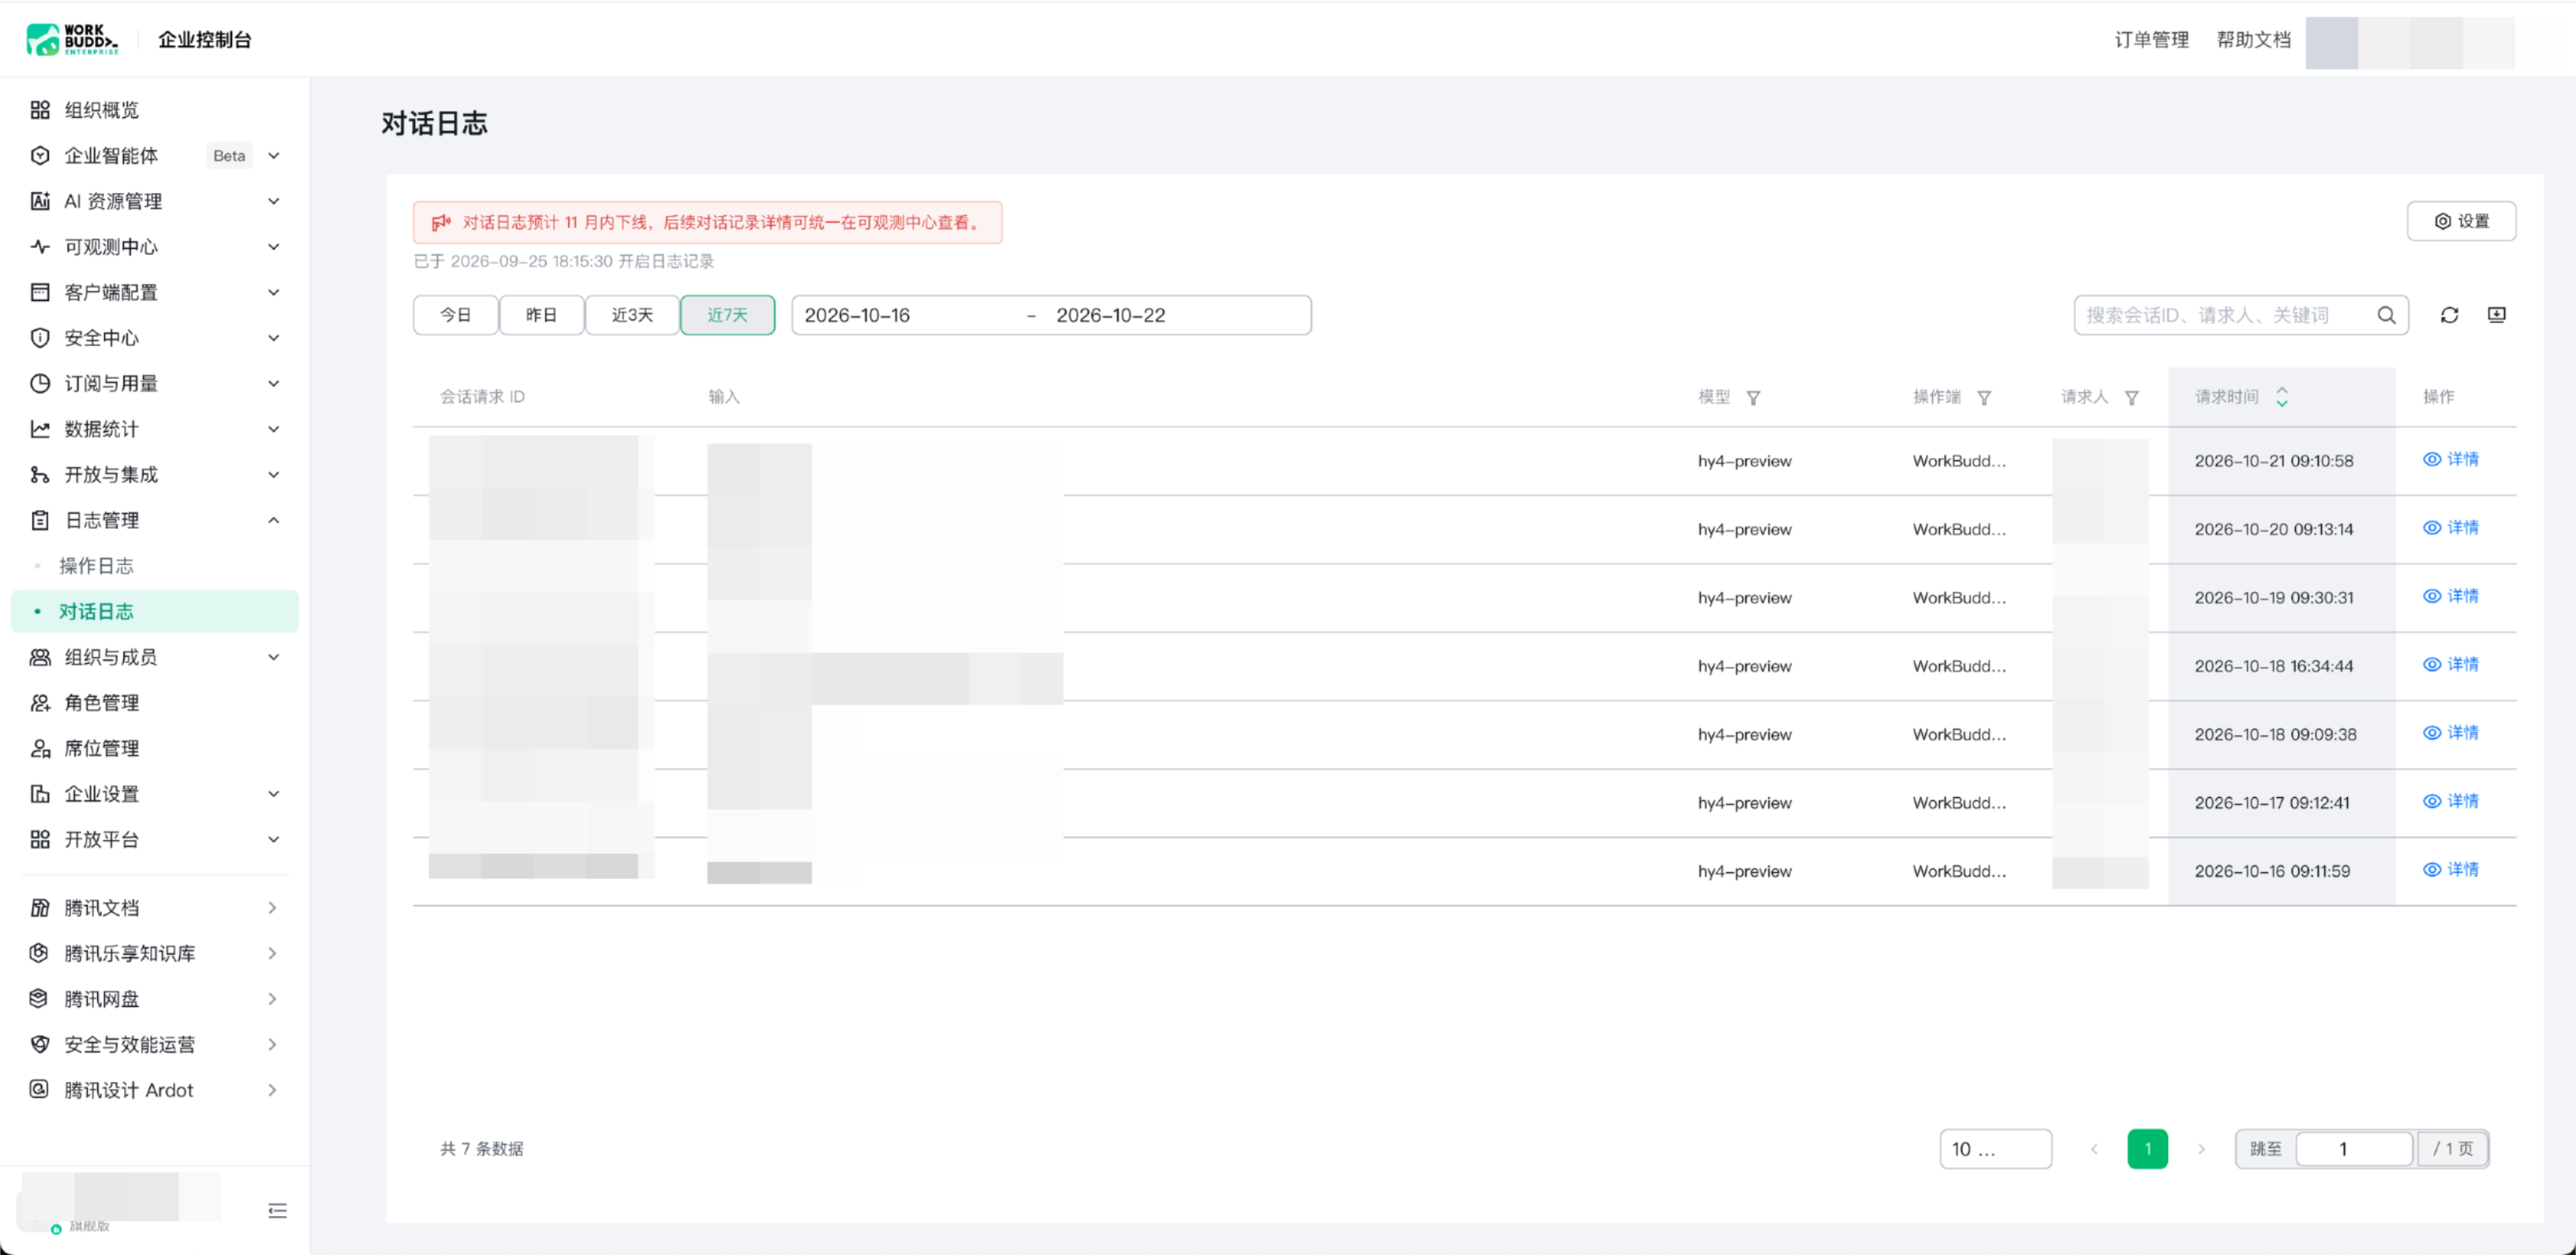Select the 近7天 time range
Image resolution: width=2576 pixels, height=1255 pixels.
[727, 314]
